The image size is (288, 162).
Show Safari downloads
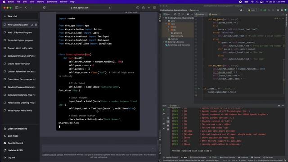pos(138,8)
